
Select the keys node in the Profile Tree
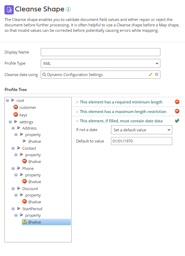(x=23, y=115)
